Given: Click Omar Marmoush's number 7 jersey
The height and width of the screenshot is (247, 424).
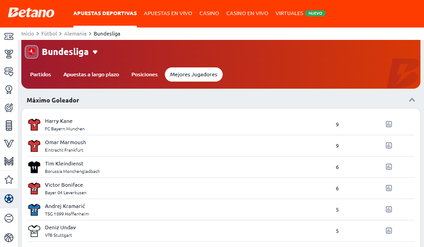Looking at the screenshot, I should pyautogui.click(x=34, y=146).
